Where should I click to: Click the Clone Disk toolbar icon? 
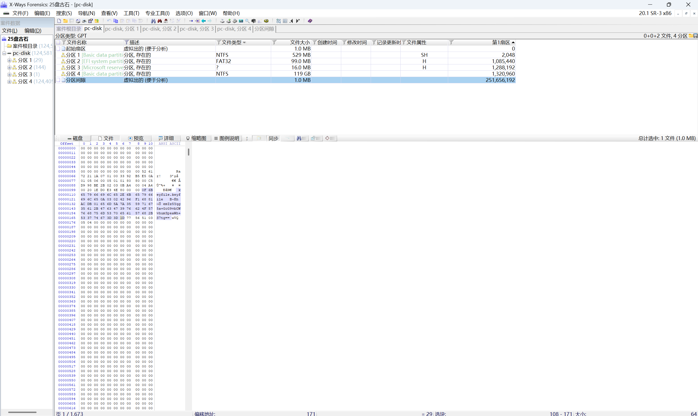pyautogui.click(x=222, y=21)
